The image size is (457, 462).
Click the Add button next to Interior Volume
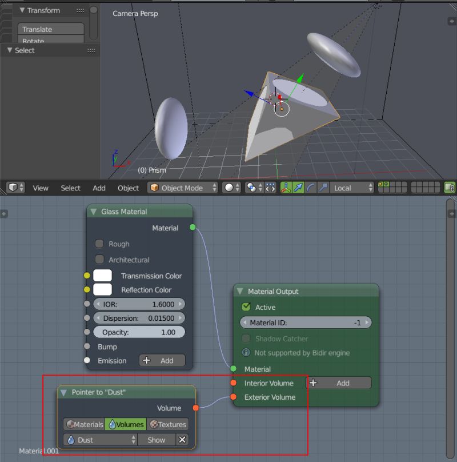[339, 383]
